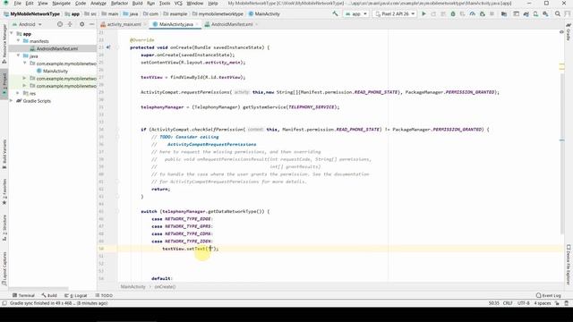This screenshot has width=573, height=322.
Task: Collapse the manifests folder
Action: pyautogui.click(x=18, y=41)
